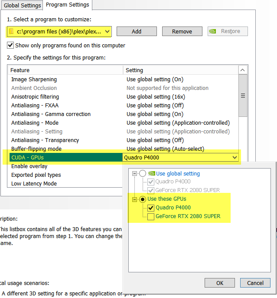
Task: Switch to the Global Settings tab
Action: point(22,5)
